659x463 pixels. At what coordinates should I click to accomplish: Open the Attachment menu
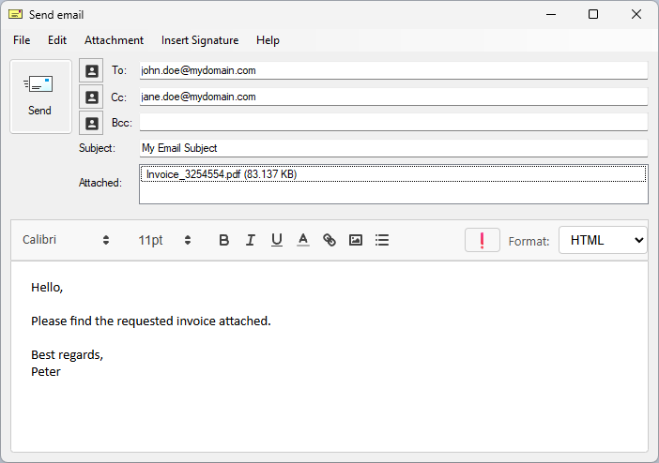(114, 40)
